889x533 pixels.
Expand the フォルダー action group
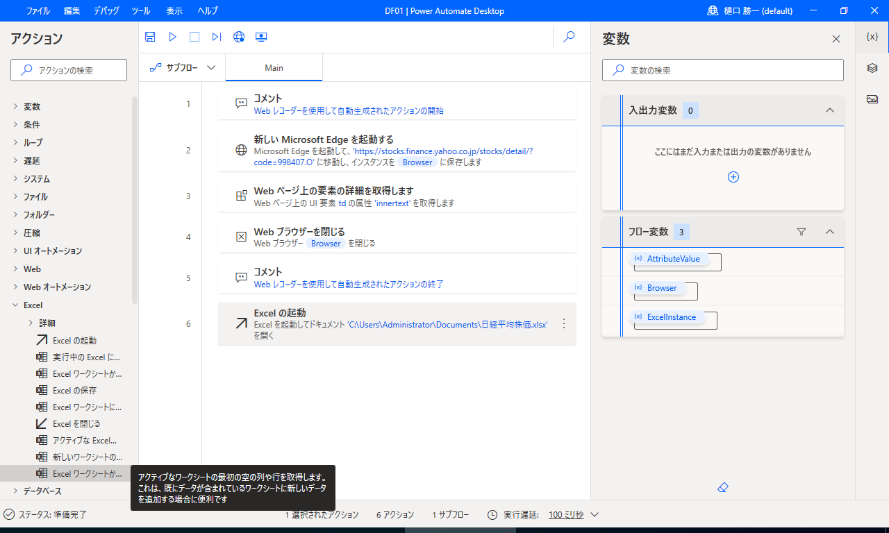click(x=15, y=214)
